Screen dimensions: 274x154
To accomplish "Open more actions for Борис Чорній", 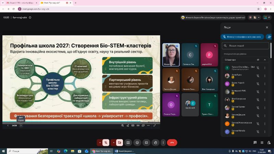I will pos(265,84).
